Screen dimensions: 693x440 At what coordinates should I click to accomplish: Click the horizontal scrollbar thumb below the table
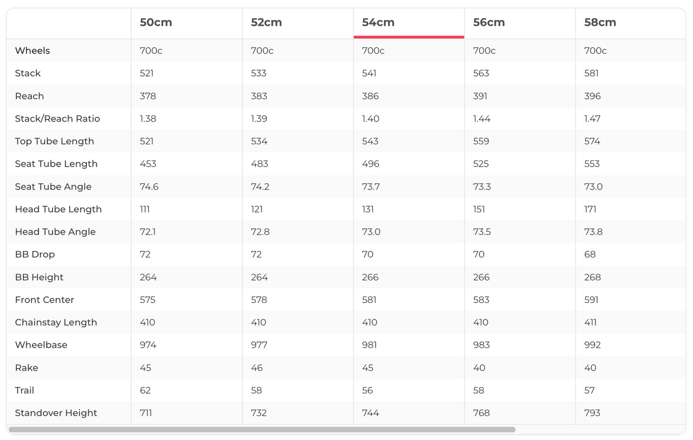coord(261,430)
